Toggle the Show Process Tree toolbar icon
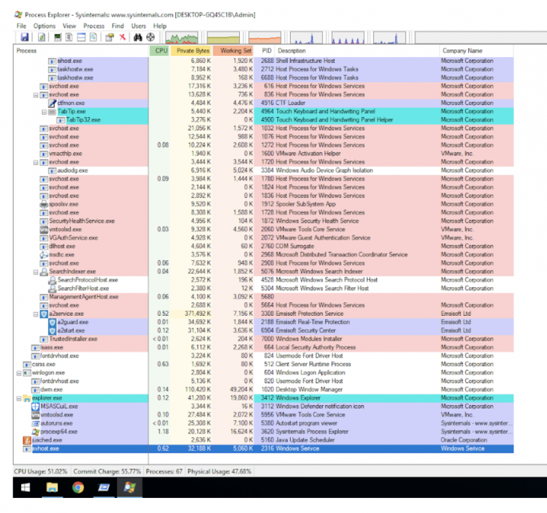547x513 pixels. pos(69,37)
